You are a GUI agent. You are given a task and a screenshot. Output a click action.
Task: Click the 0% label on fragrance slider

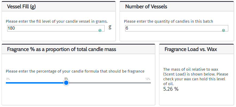tap(8, 79)
